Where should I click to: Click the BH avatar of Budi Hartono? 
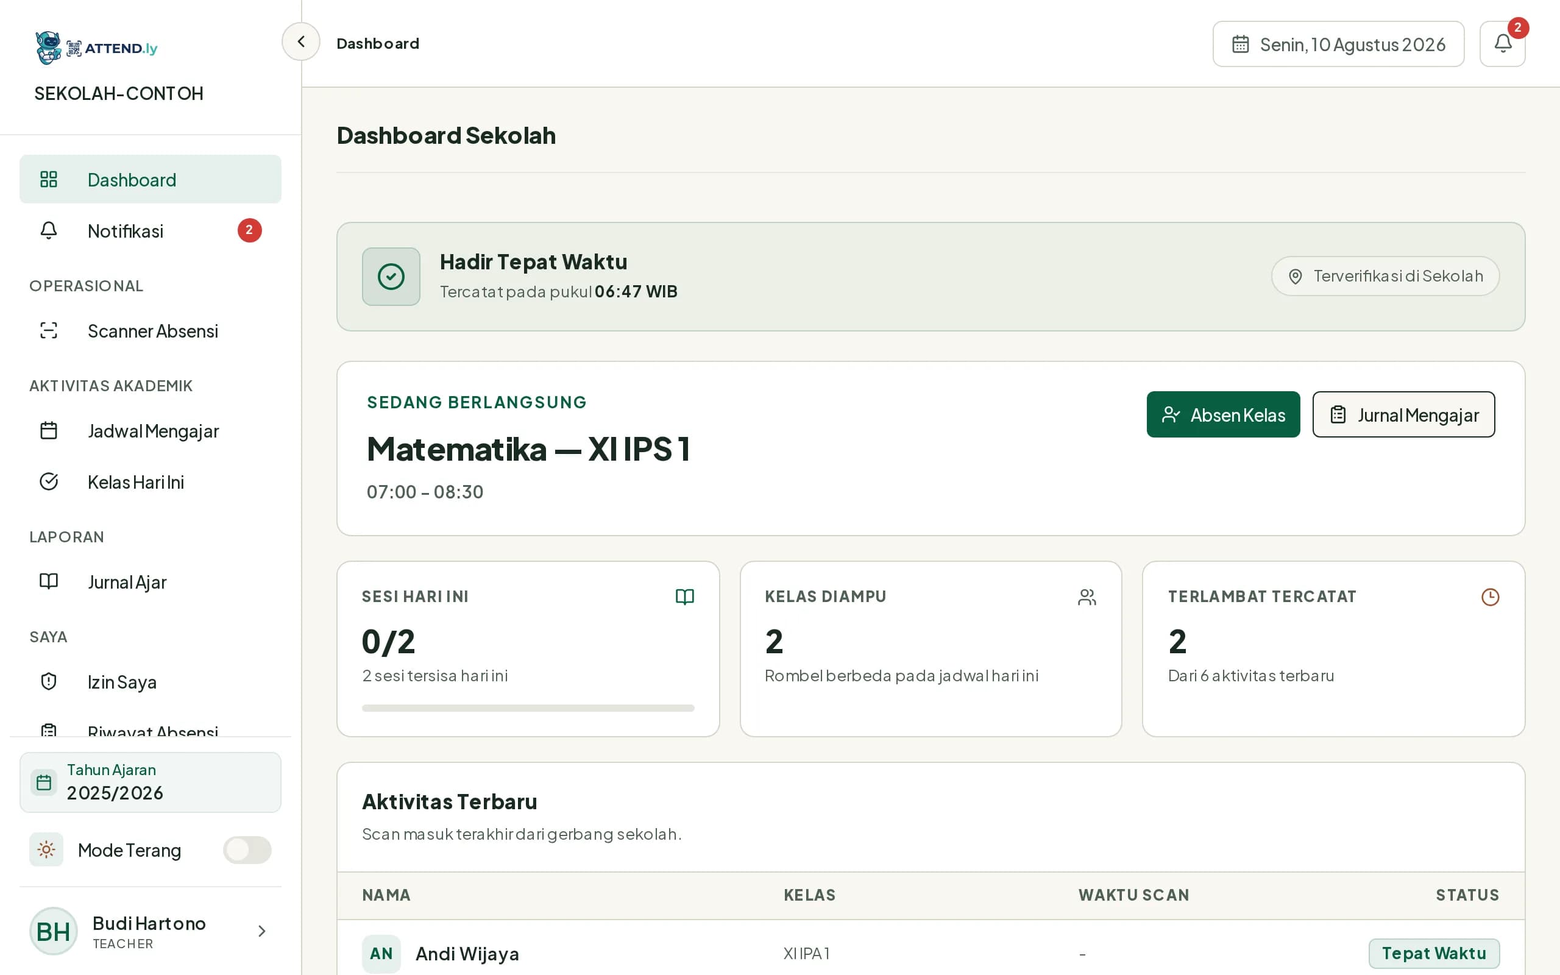tap(54, 931)
